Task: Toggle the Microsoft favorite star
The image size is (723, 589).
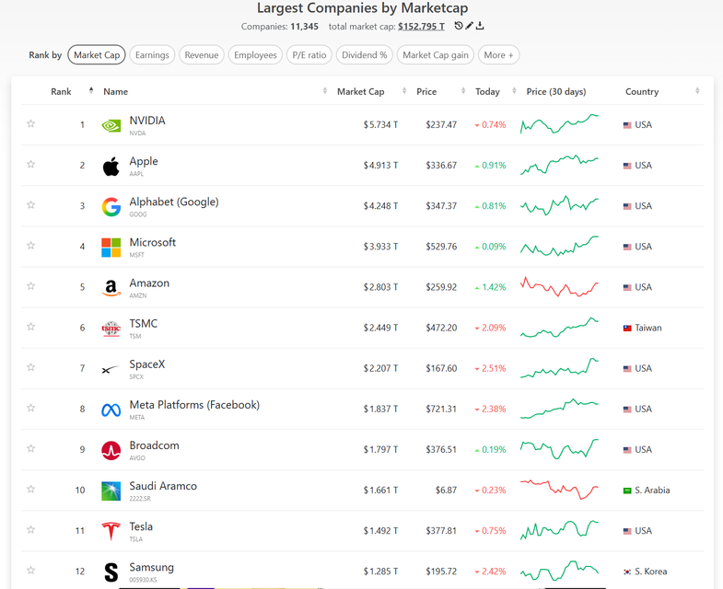Action: tap(31, 245)
